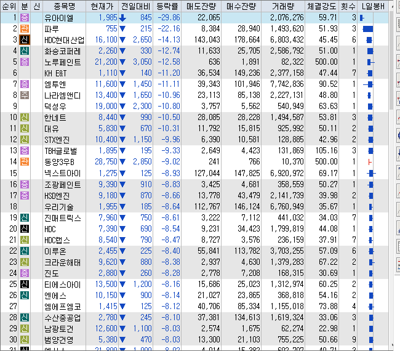The height and width of the screenshot is (351, 400).
Task: Click the 증 badge beside 진도
Action: tap(25, 273)
